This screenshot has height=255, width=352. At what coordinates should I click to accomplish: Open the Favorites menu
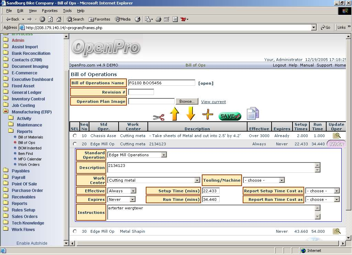coord(49,11)
